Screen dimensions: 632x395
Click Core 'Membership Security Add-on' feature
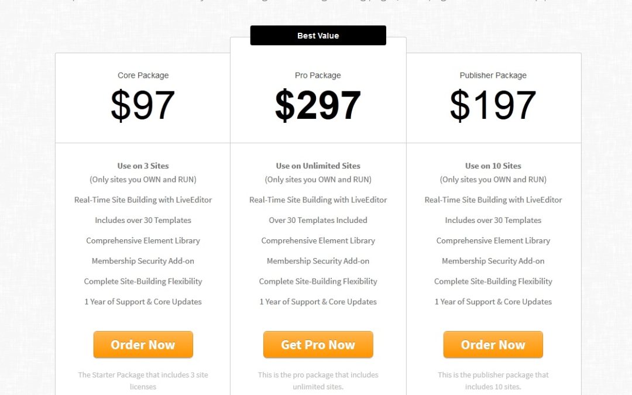(143, 261)
